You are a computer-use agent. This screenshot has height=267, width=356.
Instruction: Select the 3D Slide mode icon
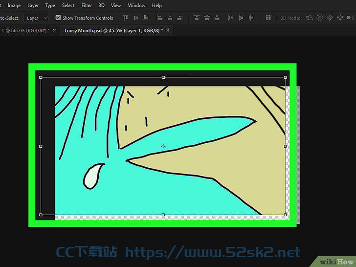[x=340, y=18]
